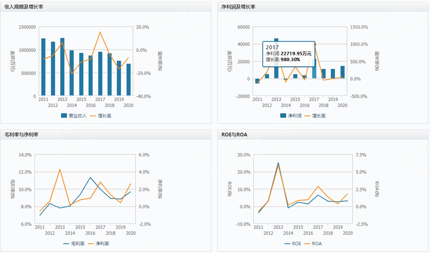
Task: Click the 30.0% axis label in ROE chart
Action: tap(244, 155)
